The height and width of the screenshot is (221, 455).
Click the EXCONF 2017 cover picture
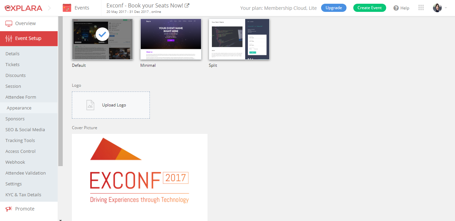140,177
